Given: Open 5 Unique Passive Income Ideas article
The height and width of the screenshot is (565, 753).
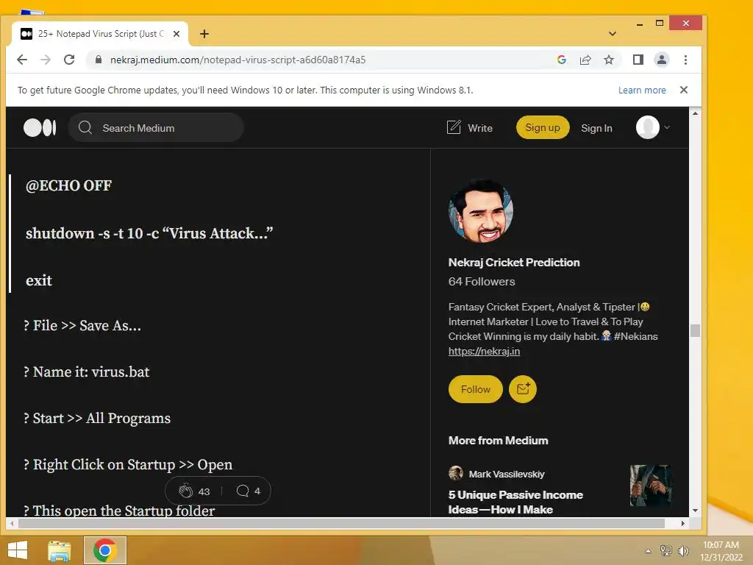Looking at the screenshot, I should pyautogui.click(x=515, y=502).
